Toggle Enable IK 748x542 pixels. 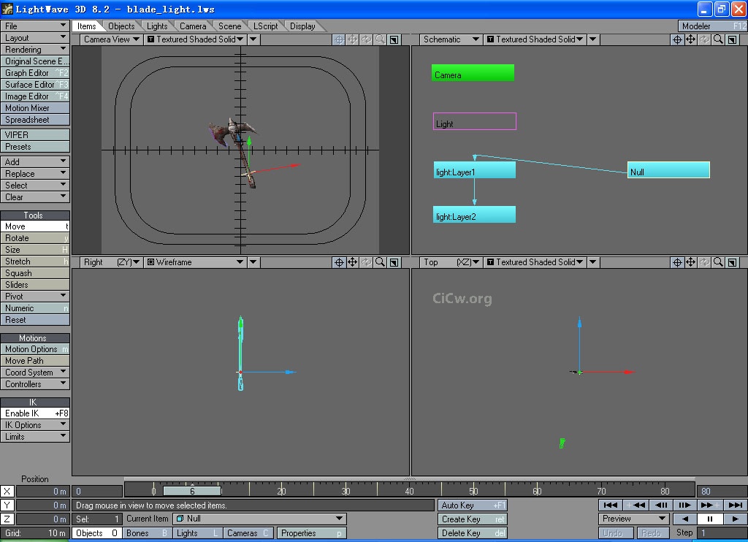35,413
